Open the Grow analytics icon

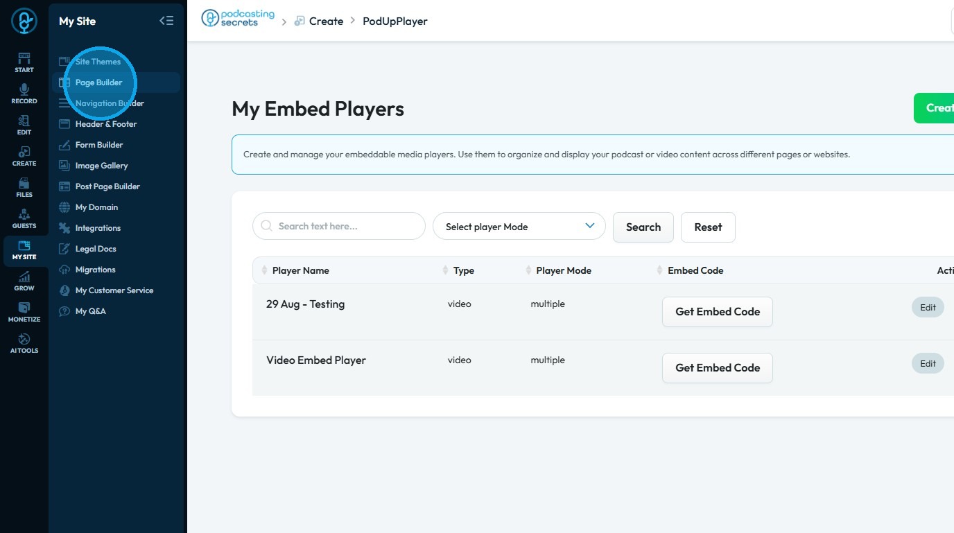click(24, 280)
